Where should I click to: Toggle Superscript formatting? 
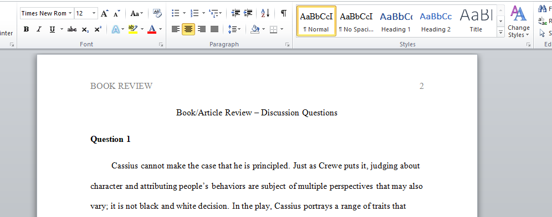click(98, 29)
